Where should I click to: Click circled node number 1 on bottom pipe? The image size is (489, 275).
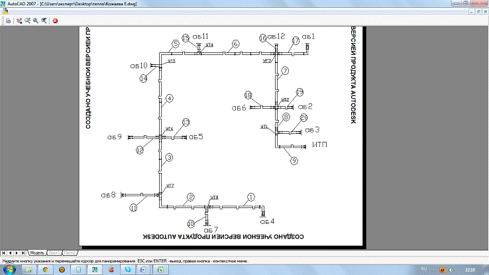[251, 197]
